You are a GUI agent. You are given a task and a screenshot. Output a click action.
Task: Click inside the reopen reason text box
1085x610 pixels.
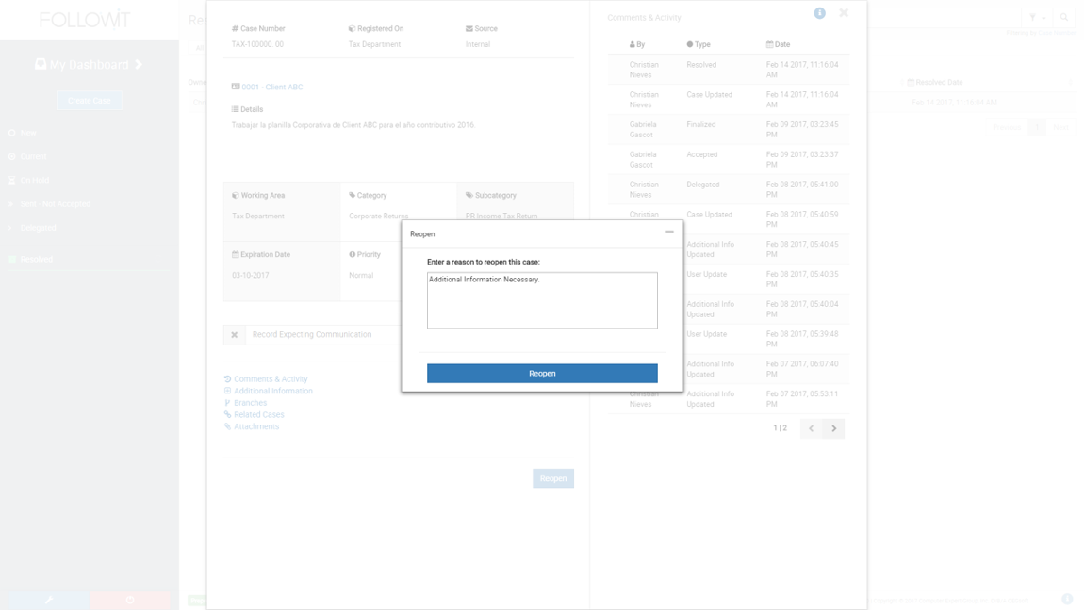[542, 299]
